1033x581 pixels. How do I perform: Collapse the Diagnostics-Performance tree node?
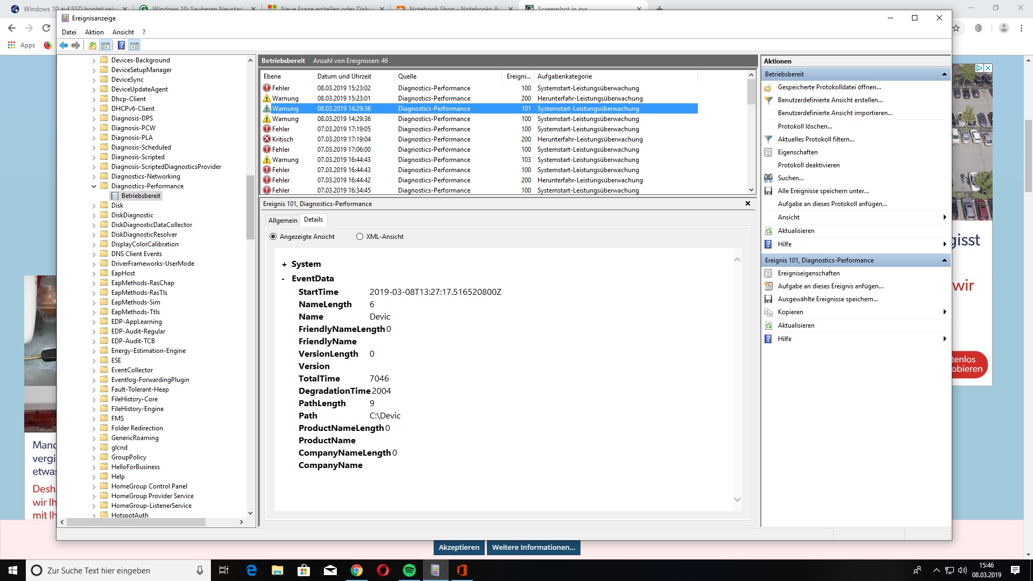tap(94, 186)
